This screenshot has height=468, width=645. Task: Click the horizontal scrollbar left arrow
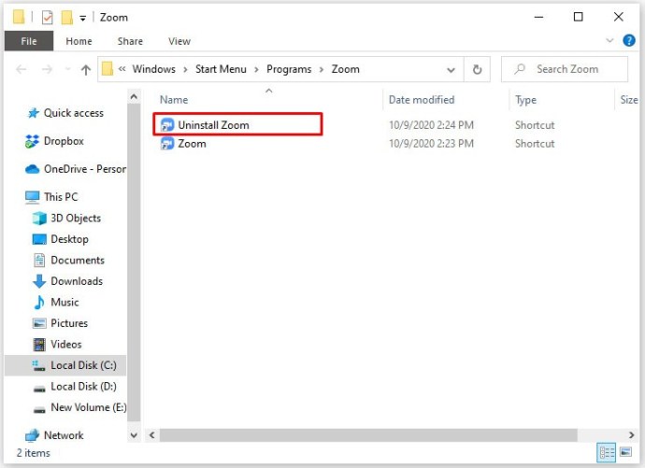[151, 434]
